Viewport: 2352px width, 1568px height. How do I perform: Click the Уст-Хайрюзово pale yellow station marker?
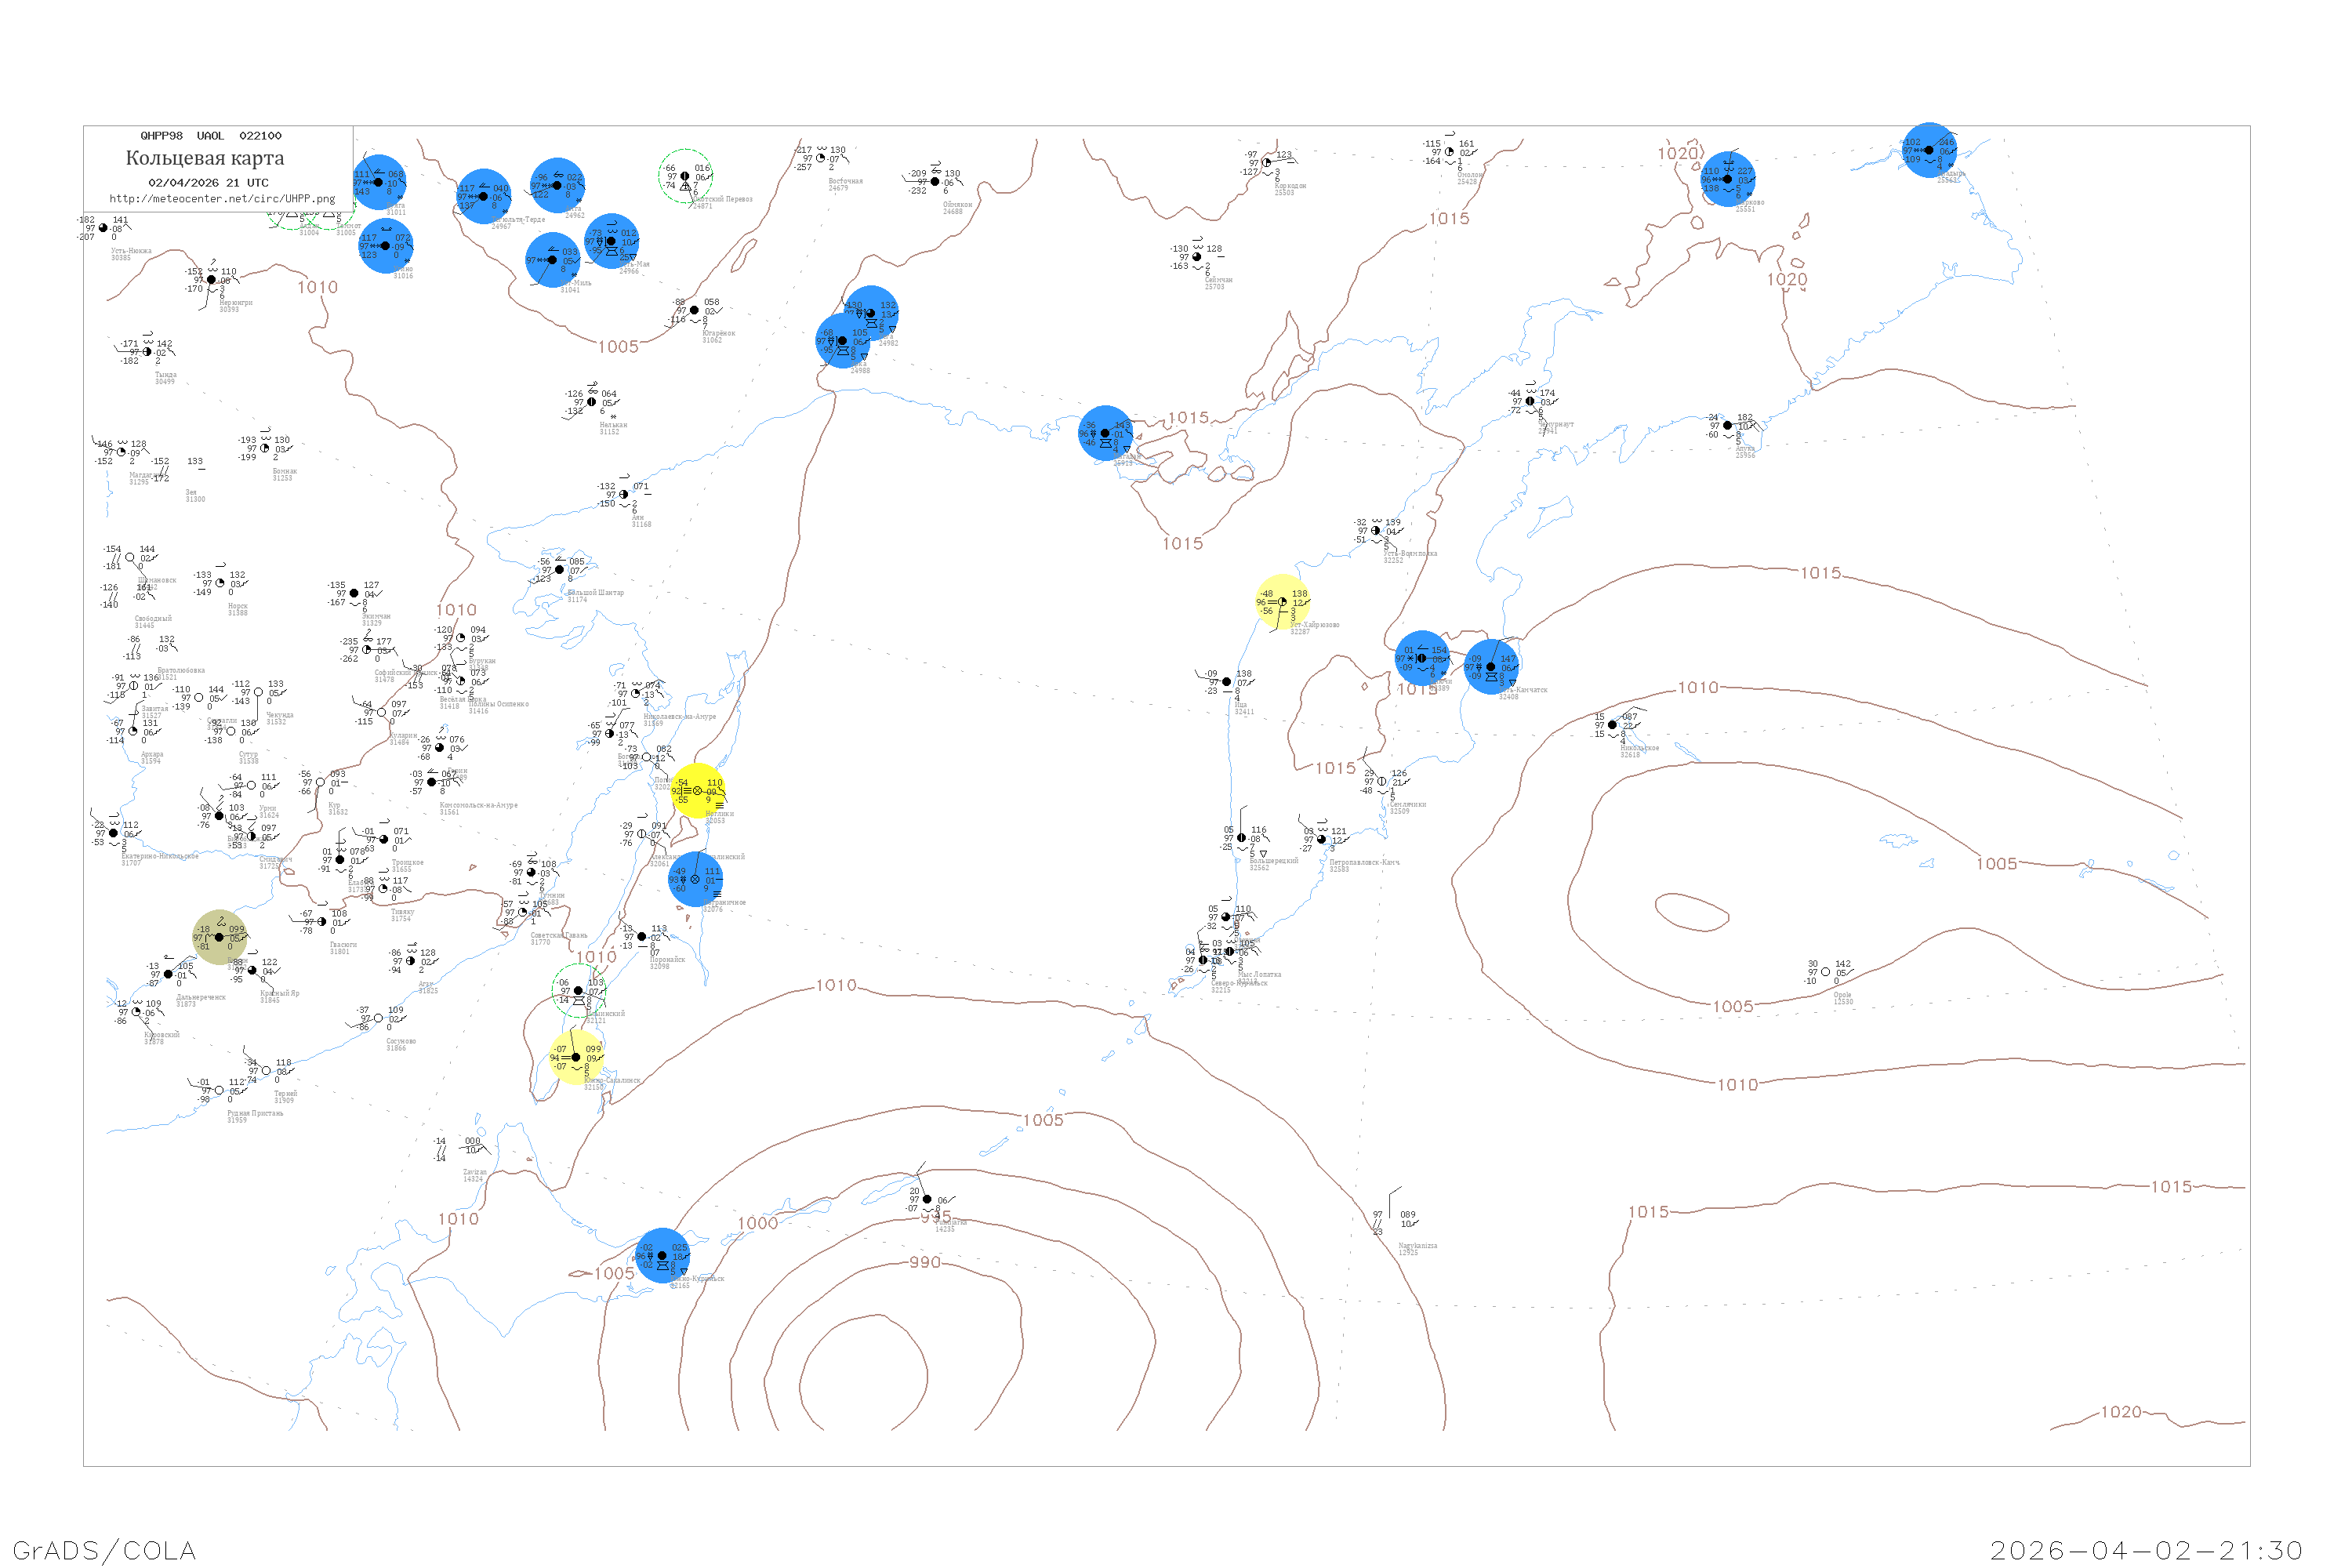1282,602
